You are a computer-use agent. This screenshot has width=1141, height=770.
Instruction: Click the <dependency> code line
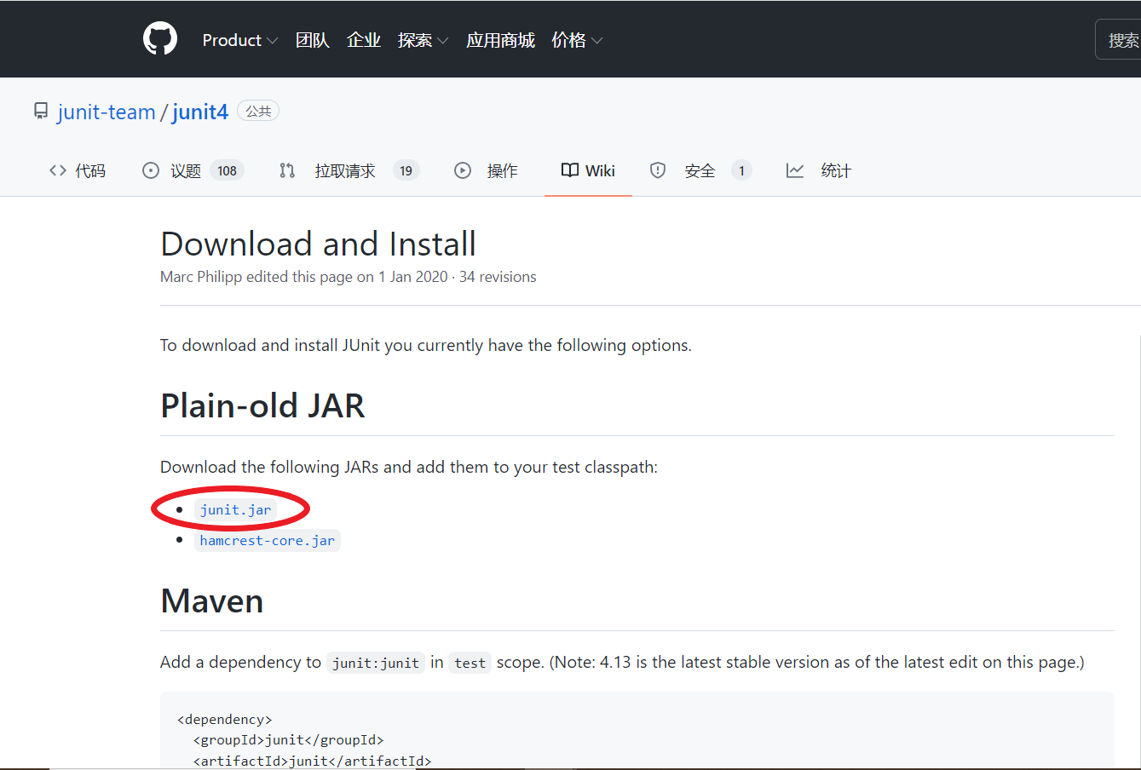pos(225,720)
